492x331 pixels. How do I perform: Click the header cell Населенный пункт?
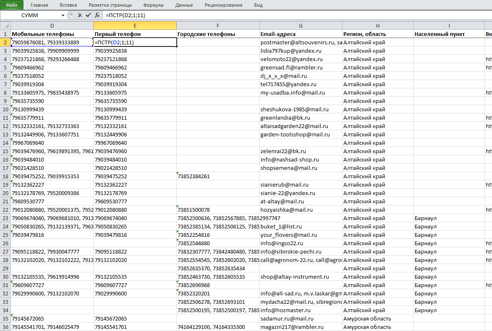point(449,34)
